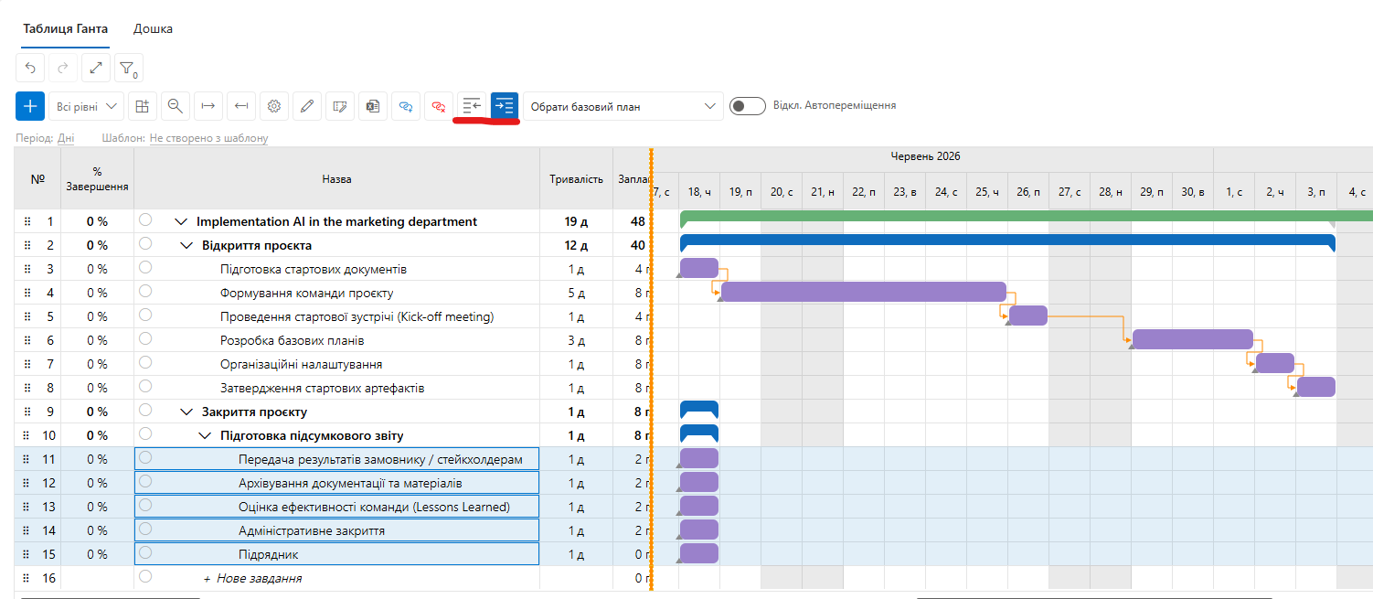Click the undo arrow icon
1373x599 pixels.
pyautogui.click(x=30, y=68)
